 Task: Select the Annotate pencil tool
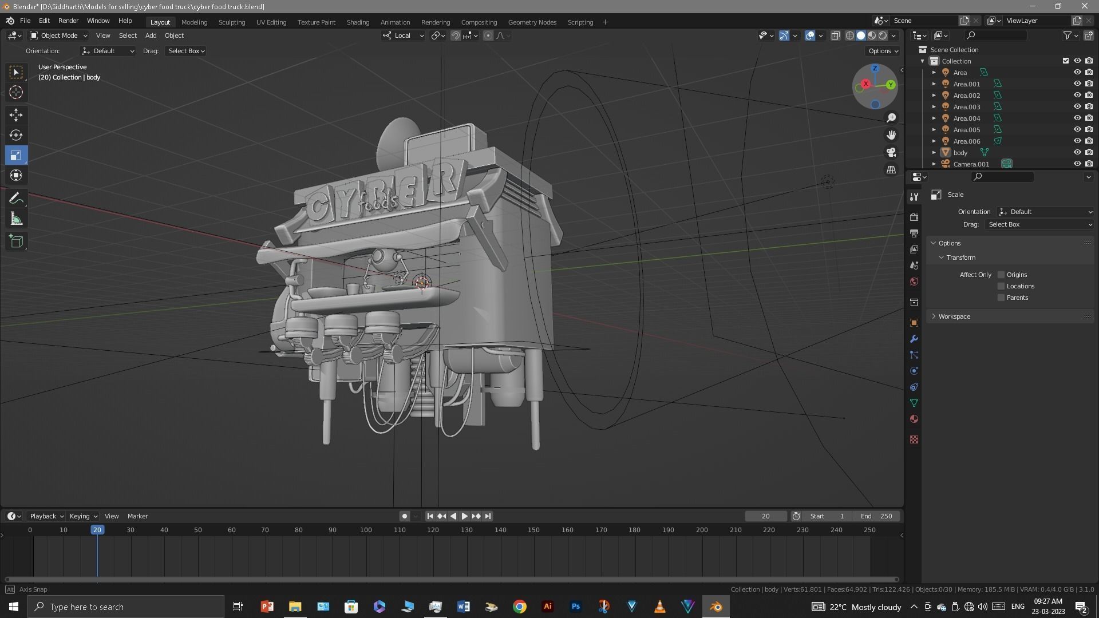[16, 199]
